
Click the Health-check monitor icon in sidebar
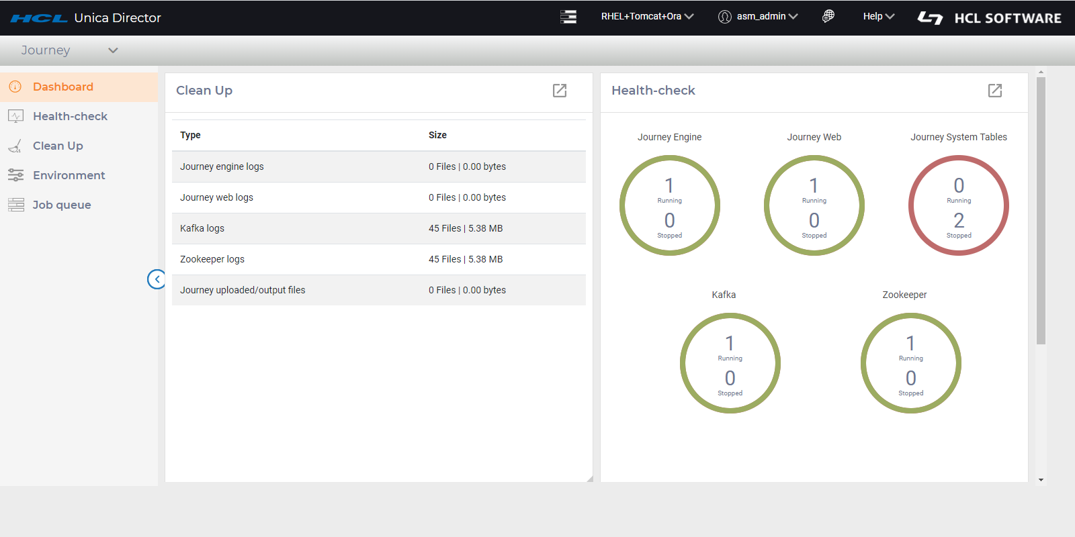(15, 116)
